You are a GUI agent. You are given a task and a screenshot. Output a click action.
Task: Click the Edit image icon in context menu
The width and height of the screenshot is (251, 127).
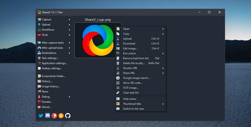118,48
